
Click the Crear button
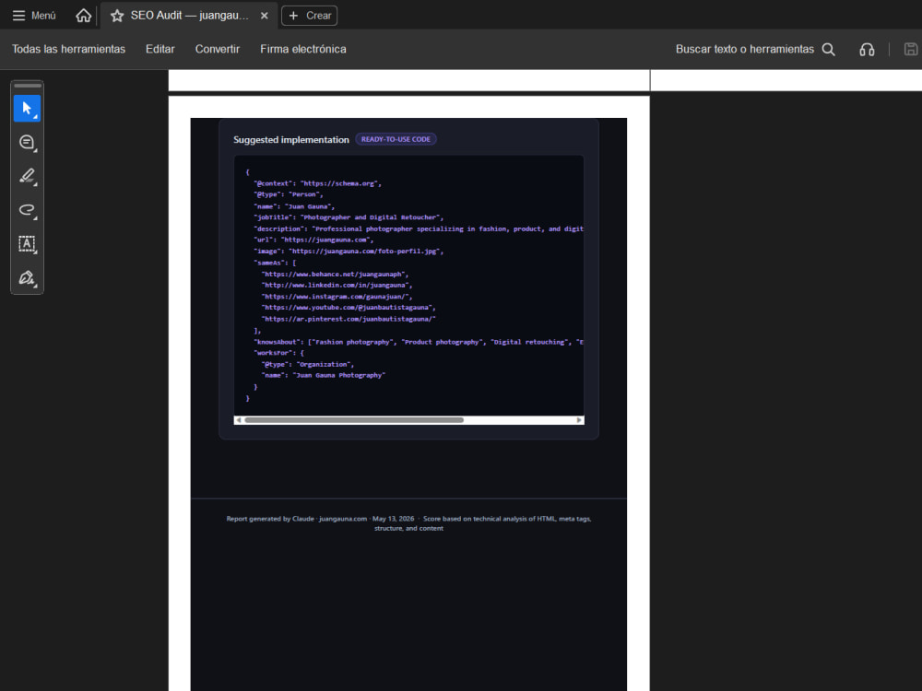click(x=309, y=16)
